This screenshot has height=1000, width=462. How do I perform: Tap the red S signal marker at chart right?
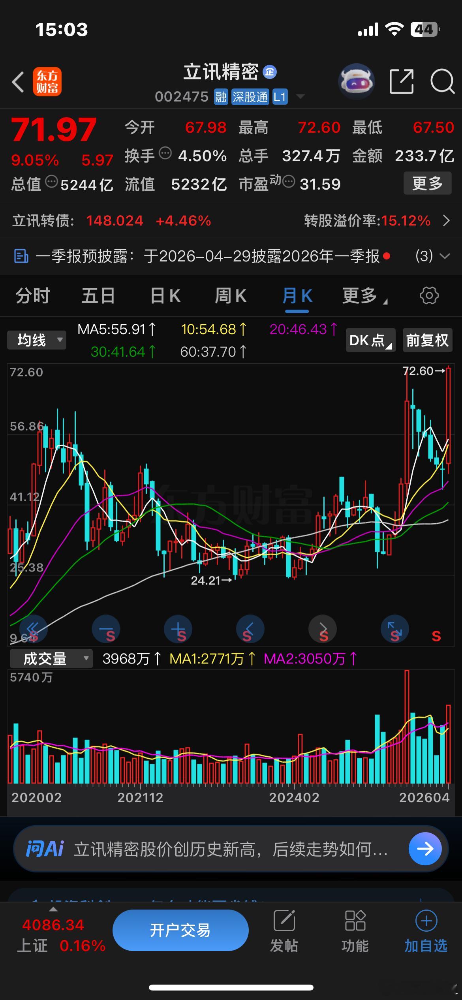click(436, 636)
